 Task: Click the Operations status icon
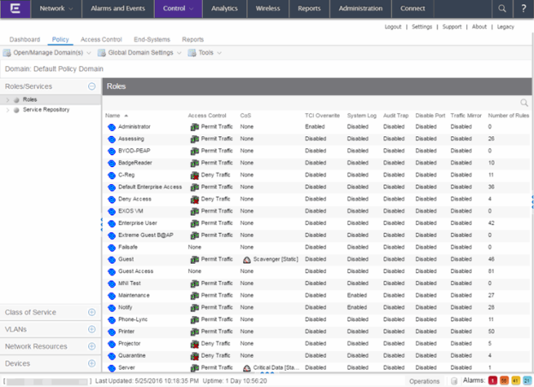[454, 381]
